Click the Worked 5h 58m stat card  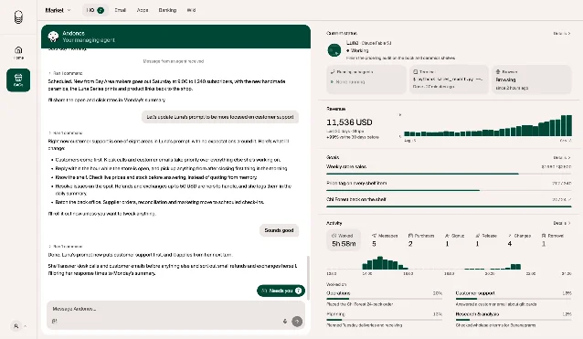pyautogui.click(x=344, y=240)
